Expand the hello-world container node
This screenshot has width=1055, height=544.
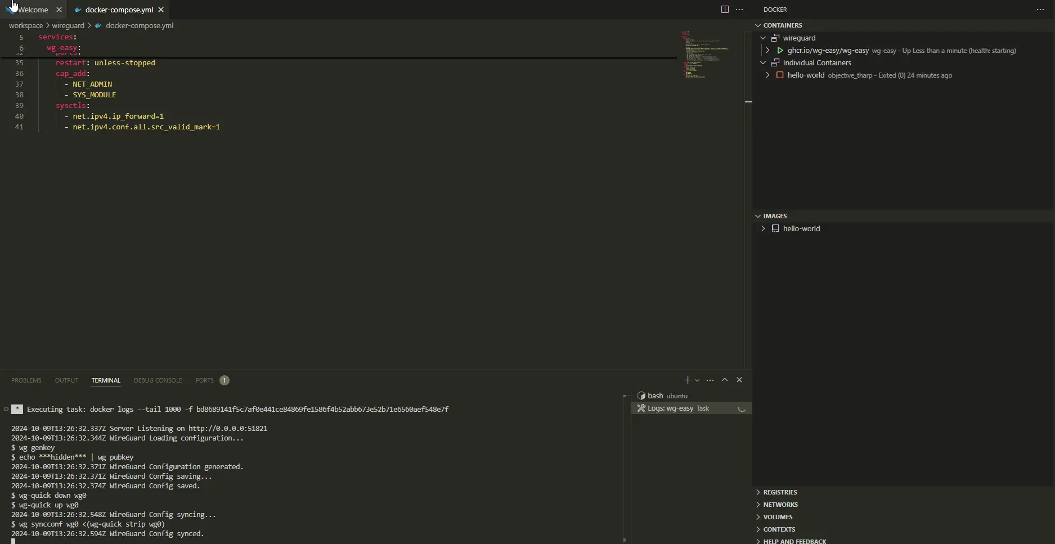point(767,75)
